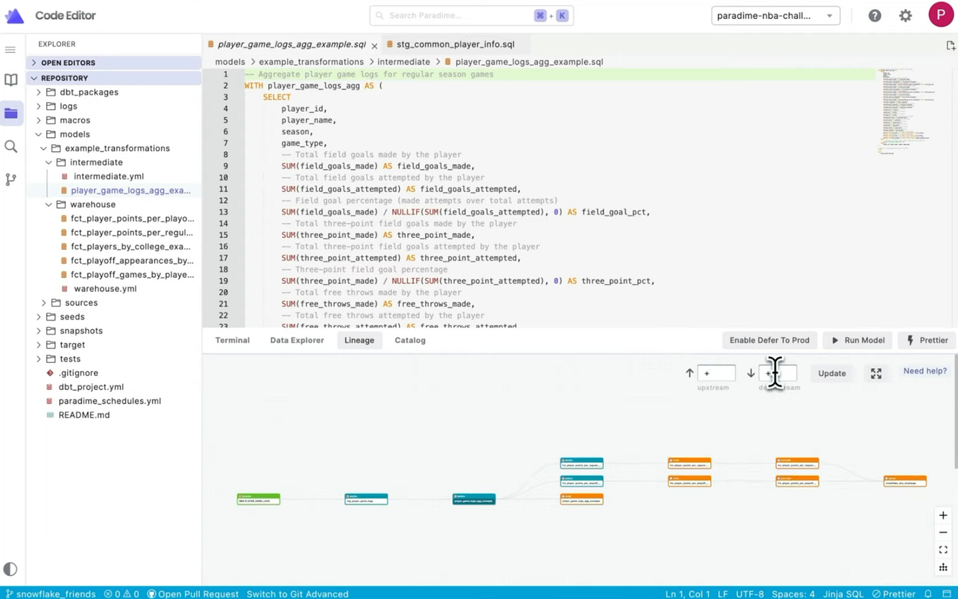Open README.md file

coord(84,415)
